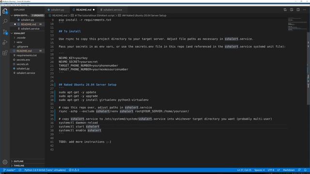This screenshot has width=310, height=174.
Task: Open secrets.env in the file tree
Action: (23, 60)
